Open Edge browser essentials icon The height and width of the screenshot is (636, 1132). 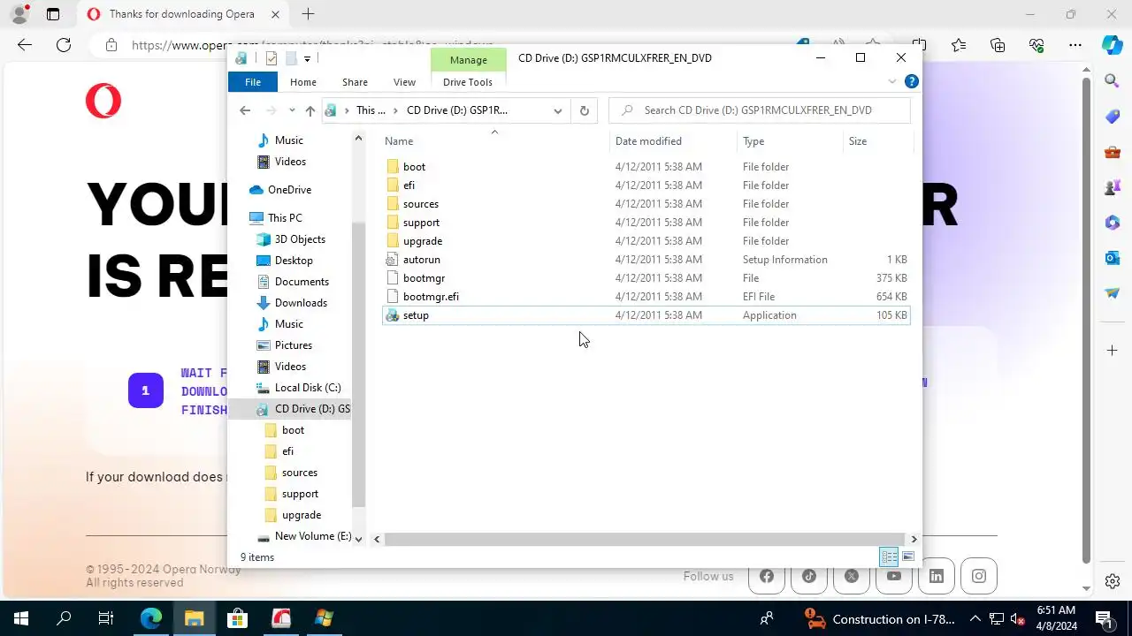point(1036,45)
